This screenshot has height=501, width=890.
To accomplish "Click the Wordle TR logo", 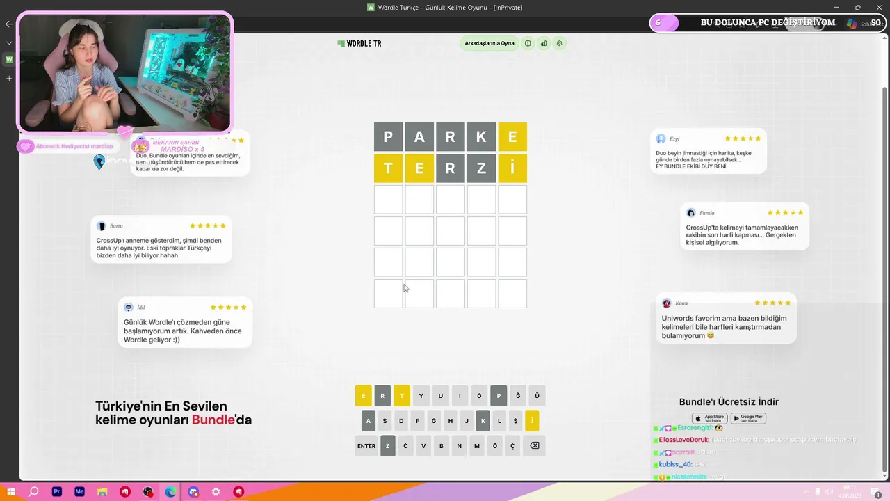I will 359,43.
